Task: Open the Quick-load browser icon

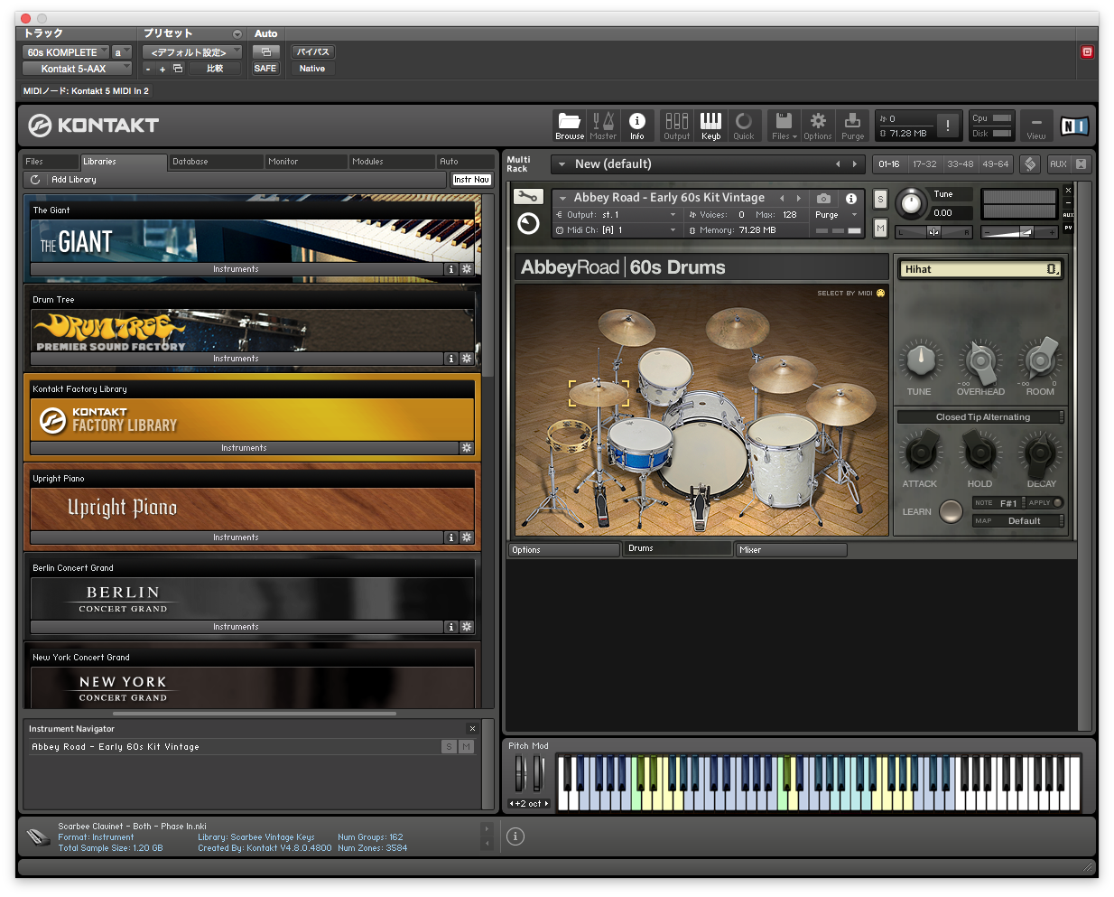Action: [744, 126]
